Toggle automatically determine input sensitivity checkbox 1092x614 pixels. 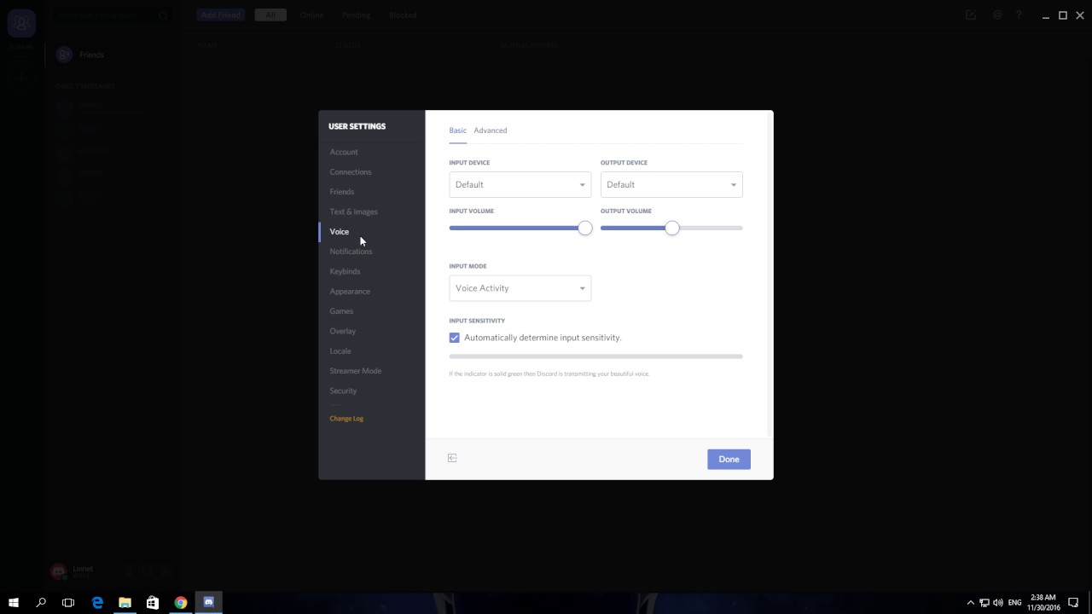click(x=454, y=338)
